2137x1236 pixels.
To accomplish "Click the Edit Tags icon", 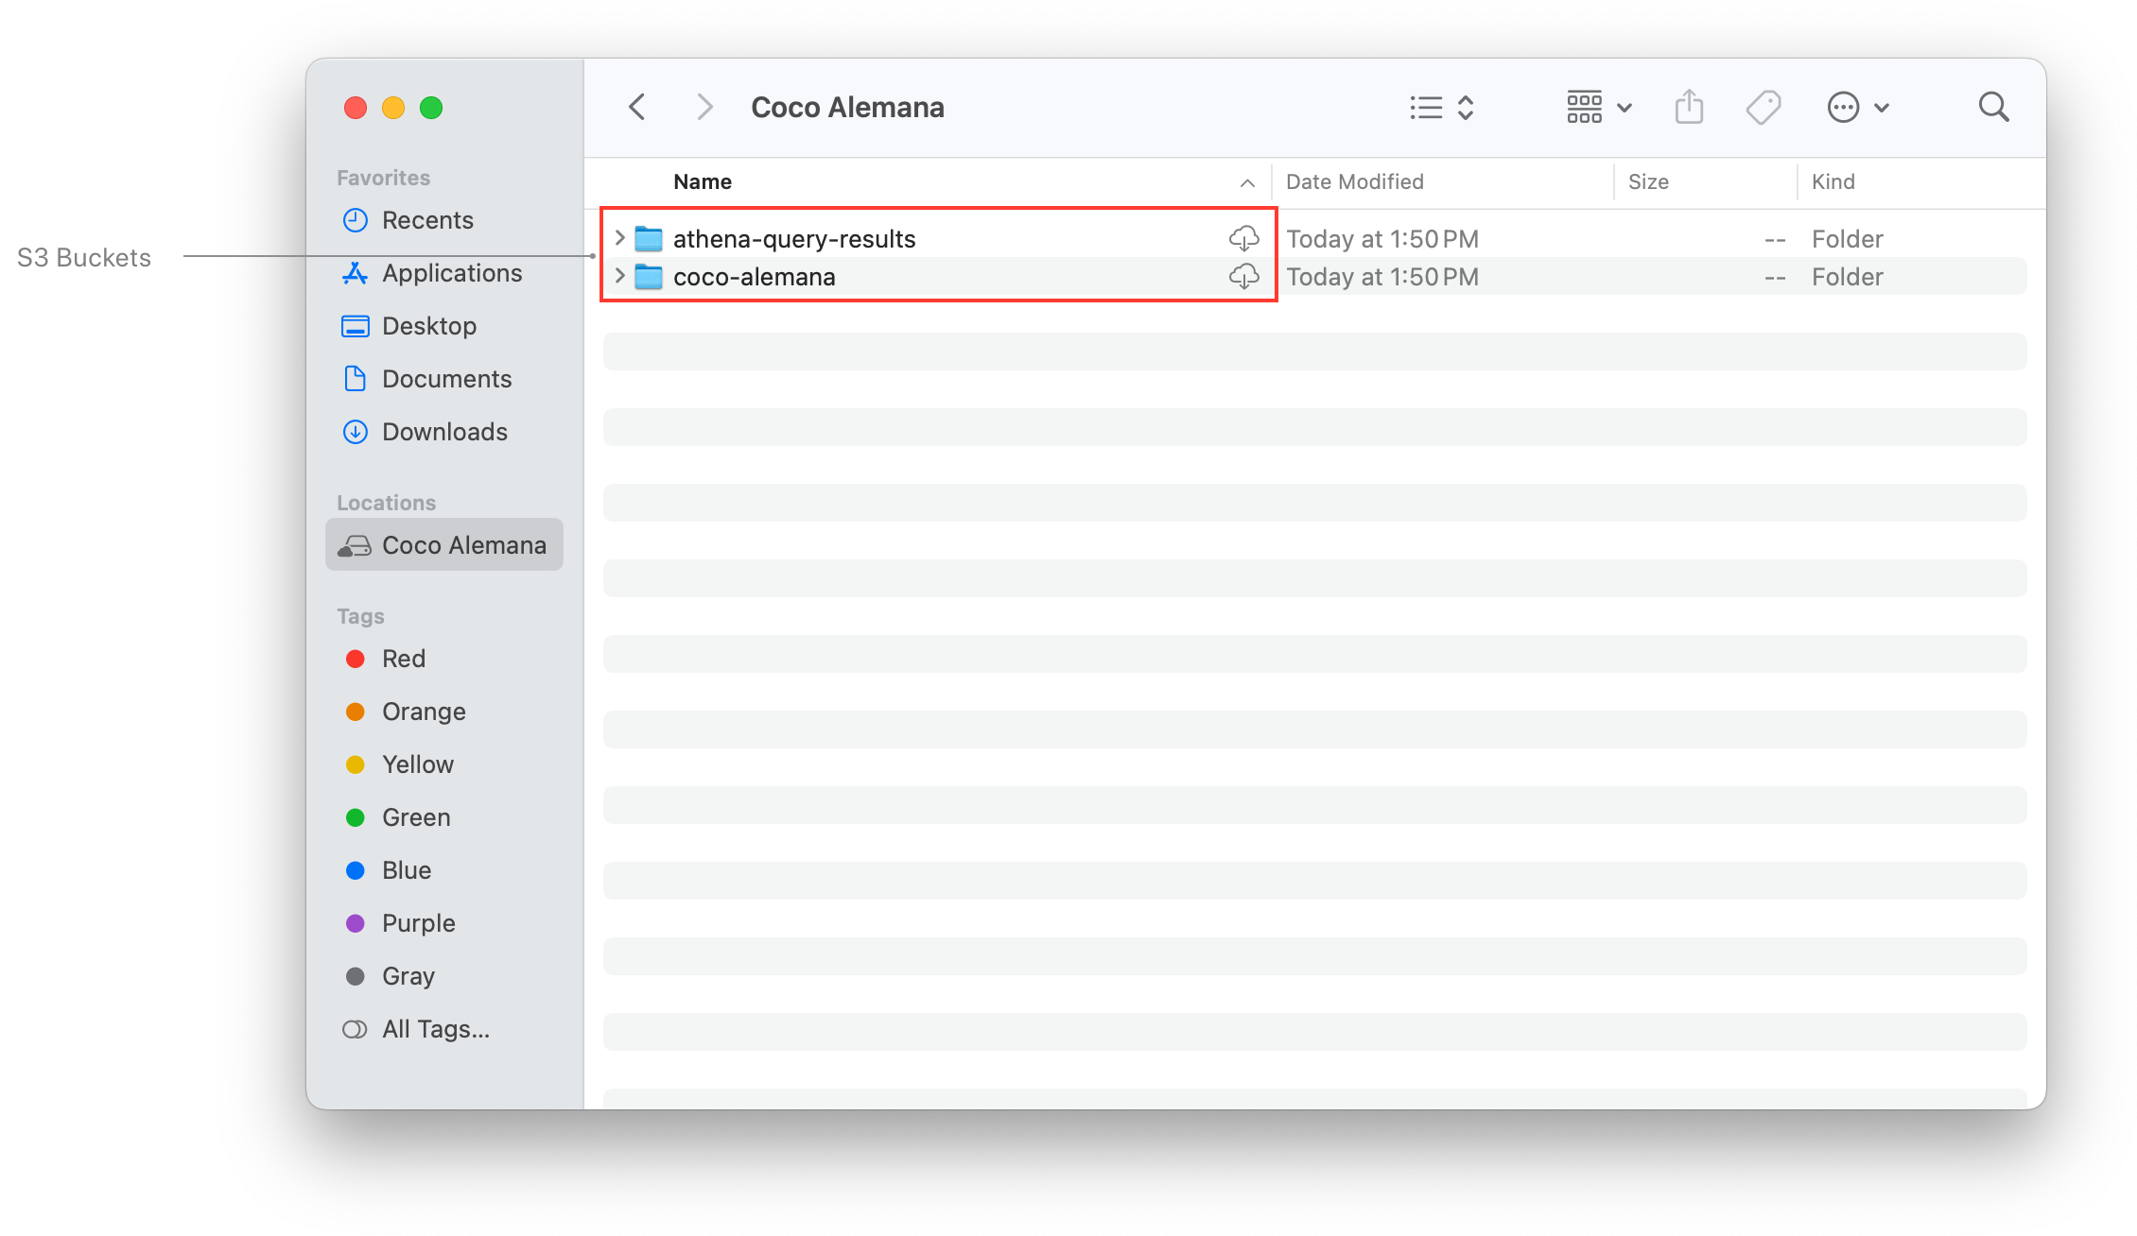I will 1763,107.
